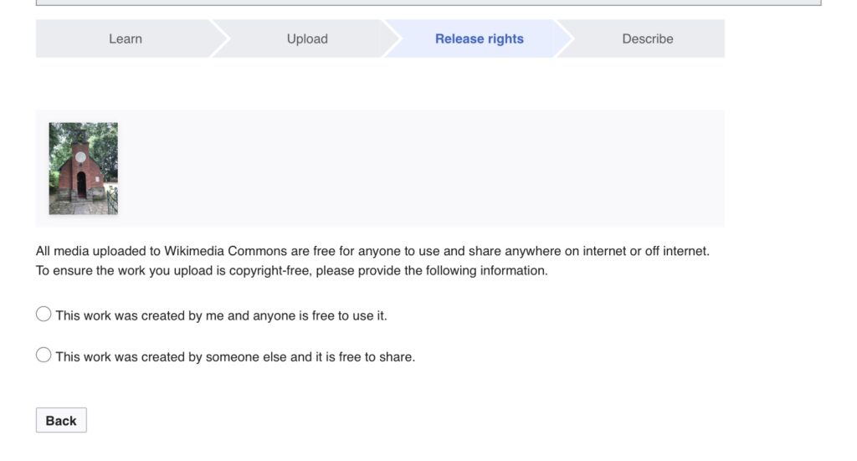This screenshot has width=857, height=461.
Task: Select the Release rights step
Action: pos(480,38)
